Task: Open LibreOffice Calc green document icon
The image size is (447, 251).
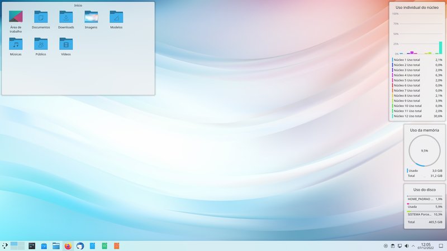Action: coord(104,246)
